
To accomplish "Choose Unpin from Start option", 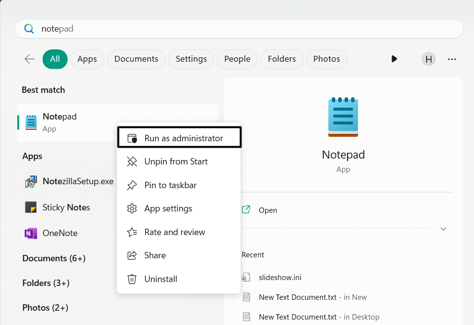I will pos(176,162).
